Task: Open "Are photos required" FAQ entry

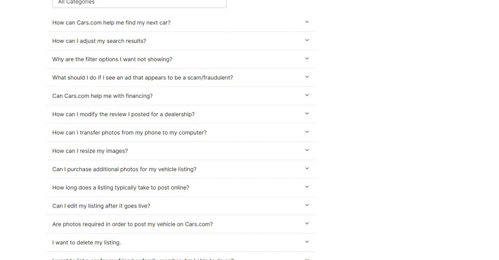Action: point(132,224)
